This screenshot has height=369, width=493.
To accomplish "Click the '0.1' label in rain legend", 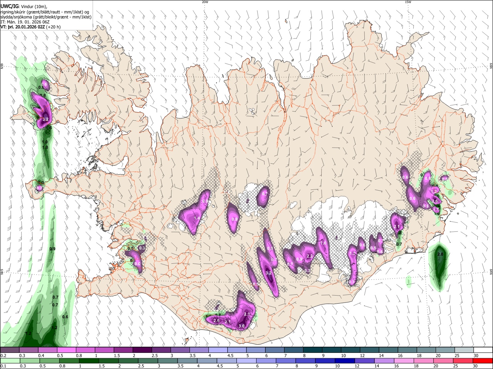I will pyautogui.click(x=3, y=367).
